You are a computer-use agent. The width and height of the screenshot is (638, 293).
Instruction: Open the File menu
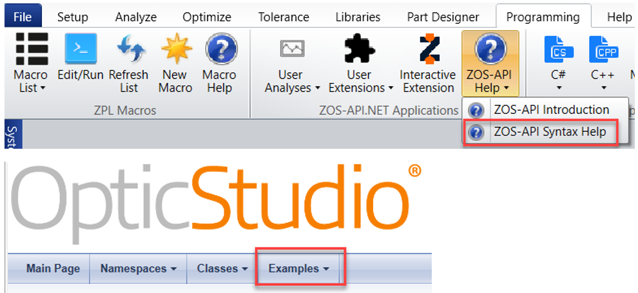click(x=23, y=17)
